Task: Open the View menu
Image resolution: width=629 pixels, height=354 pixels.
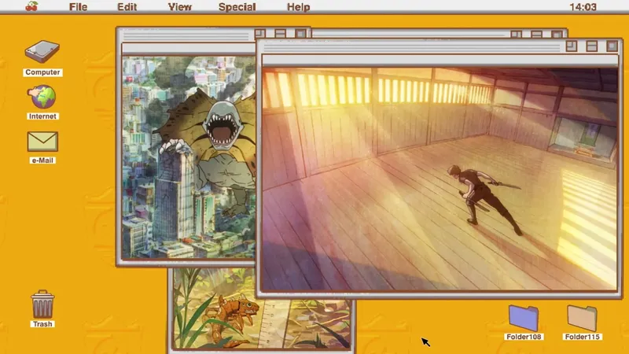Action: [x=180, y=7]
